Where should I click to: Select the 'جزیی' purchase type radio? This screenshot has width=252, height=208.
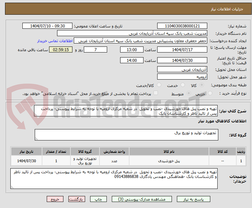[210, 93]
